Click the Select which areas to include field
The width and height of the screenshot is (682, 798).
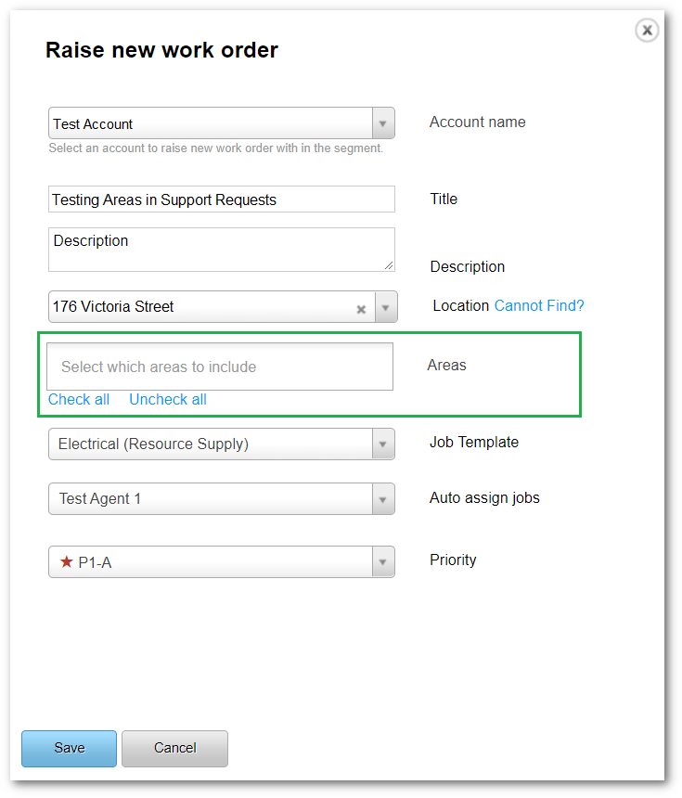[220, 367]
